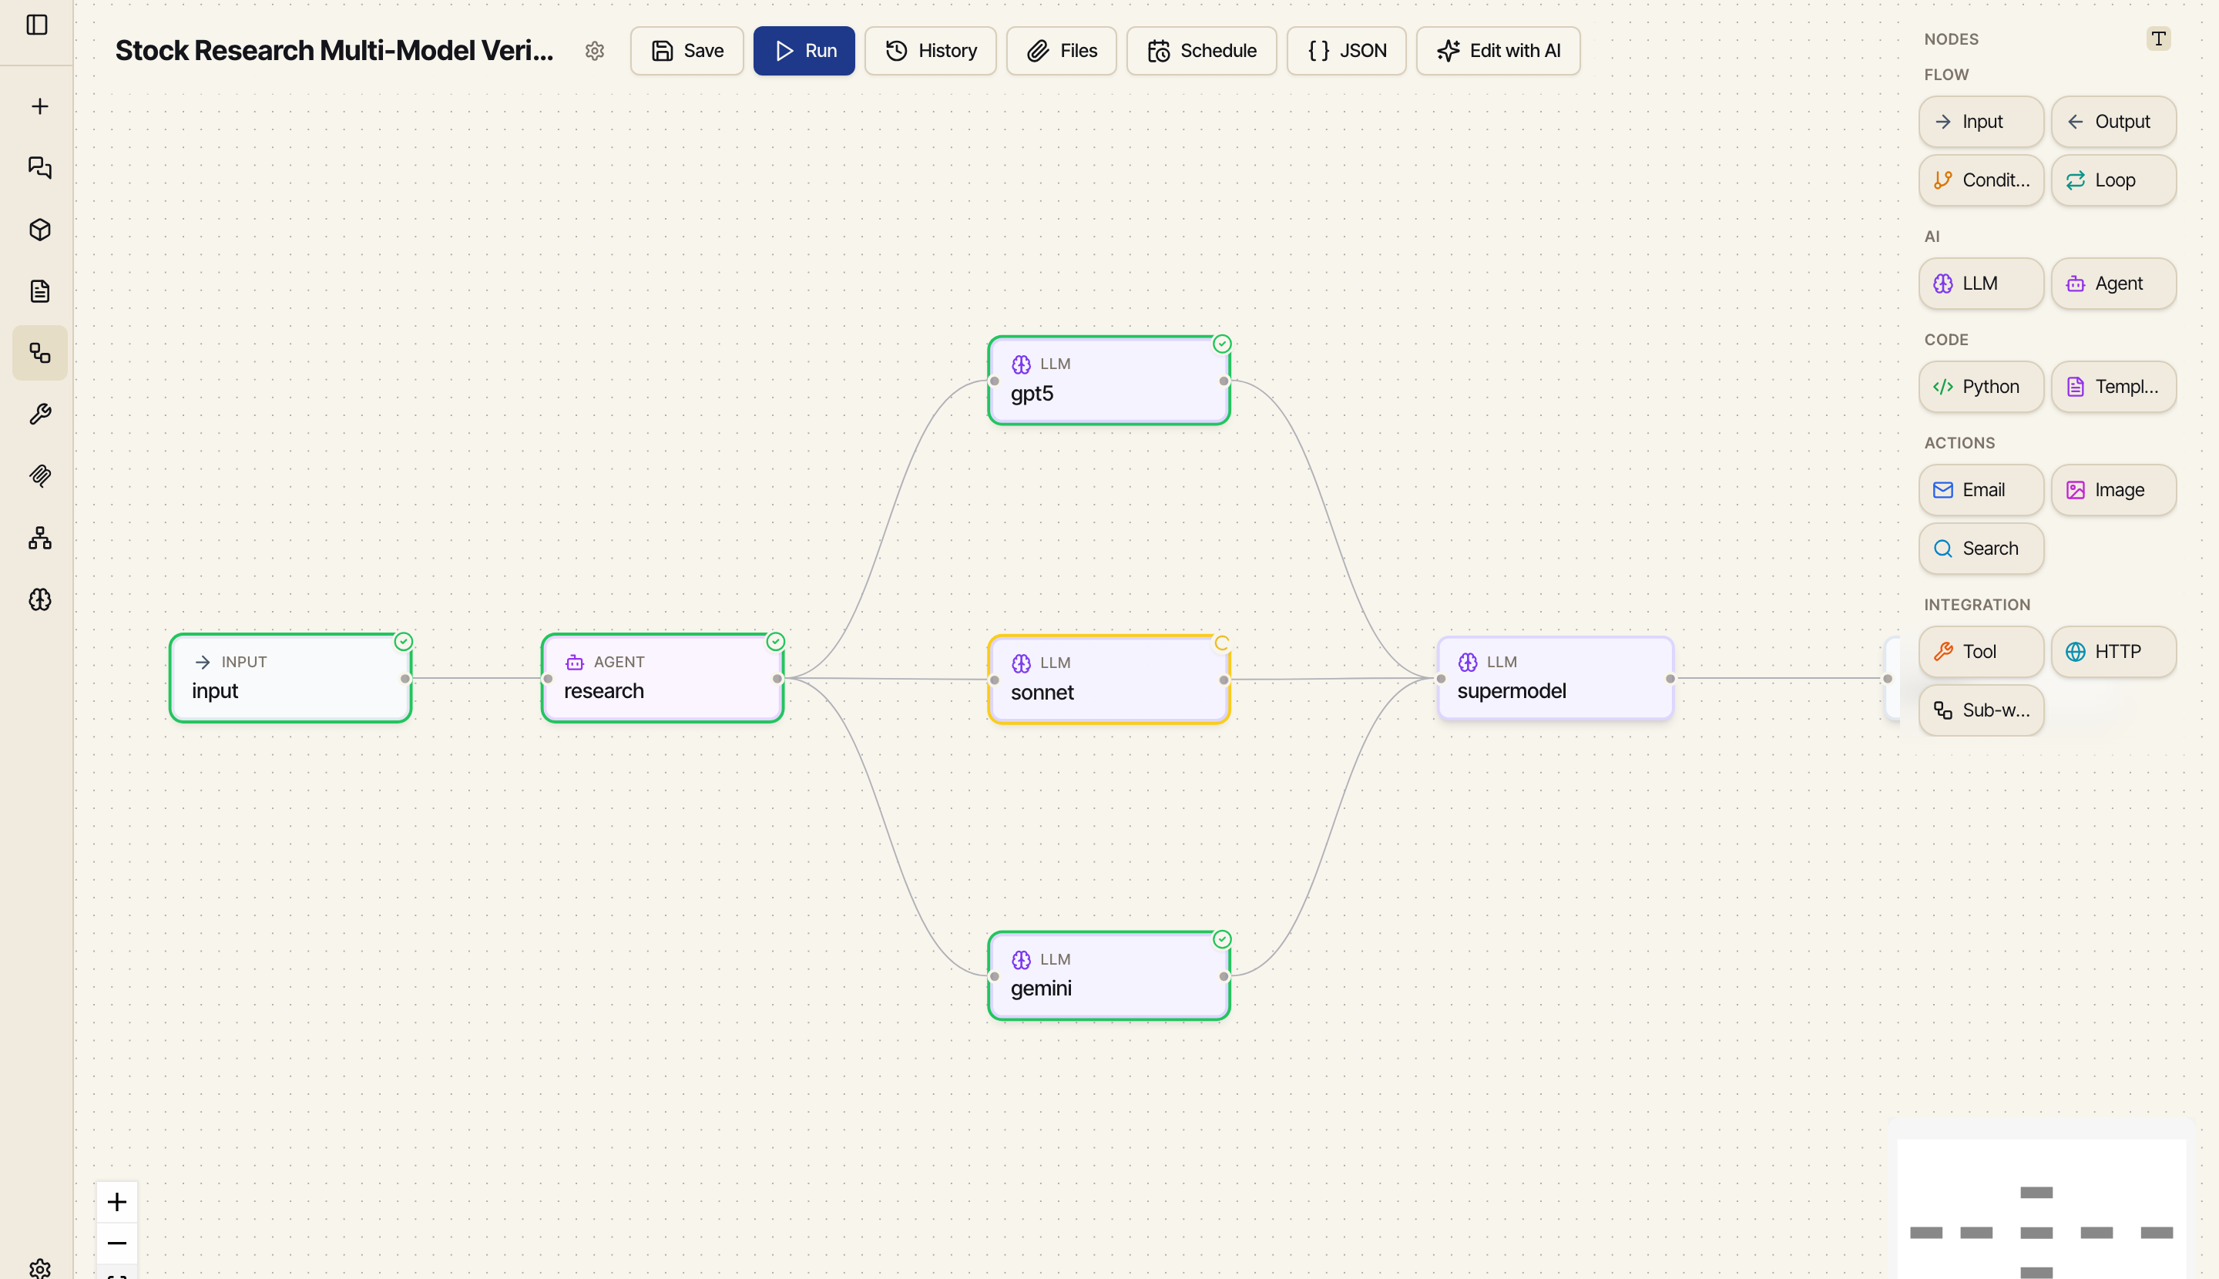This screenshot has height=1279, width=2219.
Task: Add a Loop node from palette
Action: 2113,180
